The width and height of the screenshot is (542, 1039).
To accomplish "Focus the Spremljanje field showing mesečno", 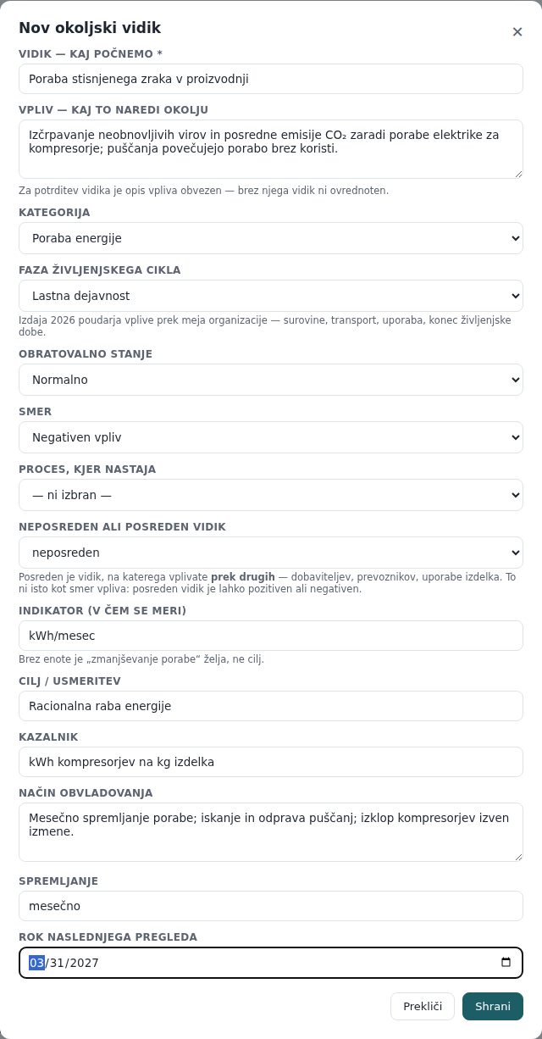I will coord(271,906).
